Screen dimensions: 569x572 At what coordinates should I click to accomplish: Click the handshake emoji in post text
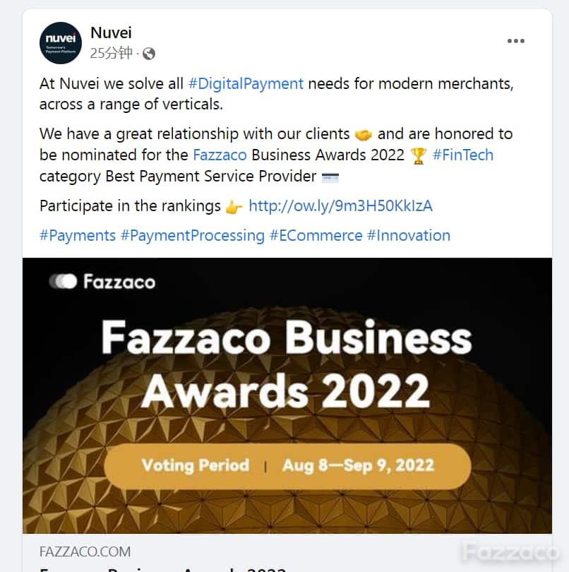pos(364,135)
